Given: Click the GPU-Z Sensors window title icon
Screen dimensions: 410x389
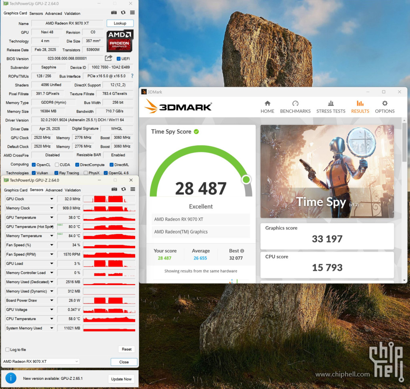Looking at the screenshot, I should pos(6,180).
